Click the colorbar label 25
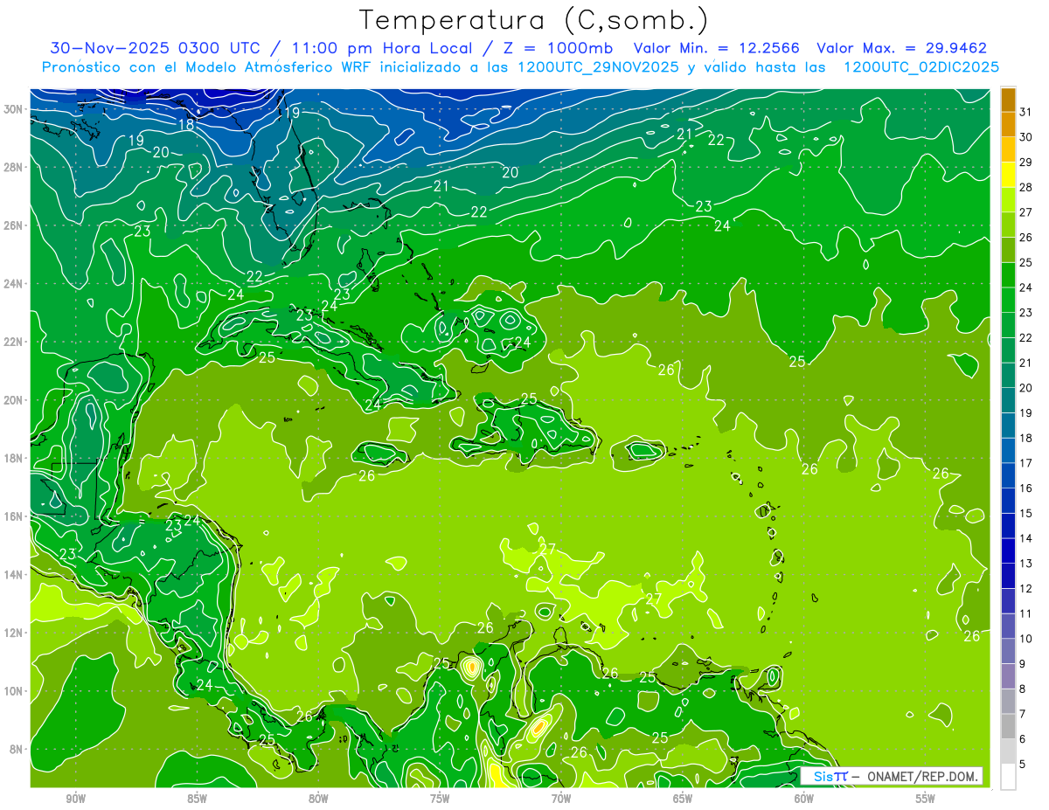Image resolution: width=1049 pixels, height=810 pixels. pos(1026,262)
